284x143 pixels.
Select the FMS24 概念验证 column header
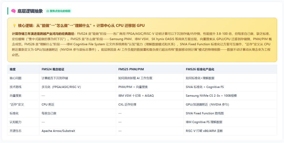tap(78, 69)
